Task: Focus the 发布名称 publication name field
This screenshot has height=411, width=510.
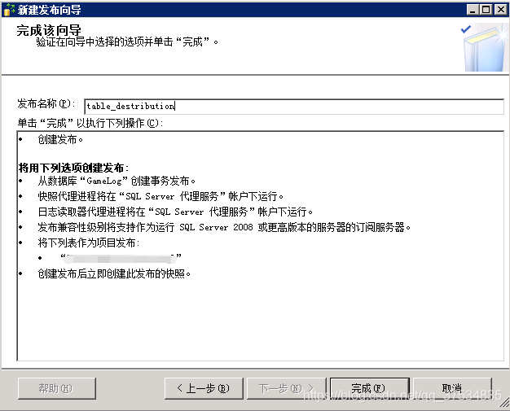Action: coord(294,107)
